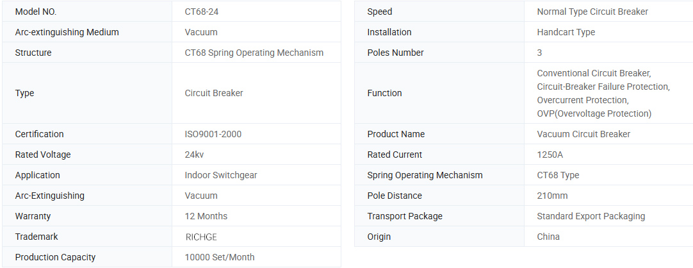
Task: Click the 1250A rated current value
Action: [550, 155]
